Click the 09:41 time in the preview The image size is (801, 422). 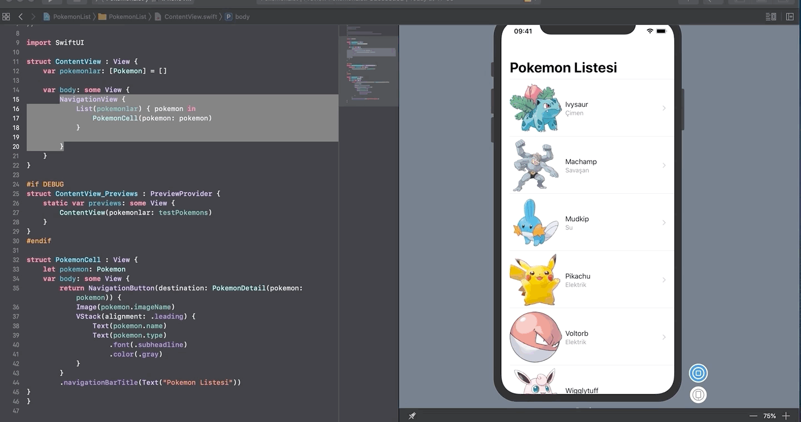(523, 31)
